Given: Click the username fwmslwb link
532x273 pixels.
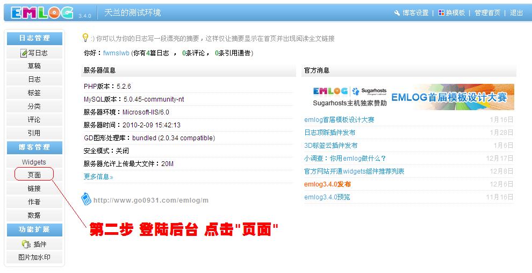Looking at the screenshot, I should [x=116, y=53].
